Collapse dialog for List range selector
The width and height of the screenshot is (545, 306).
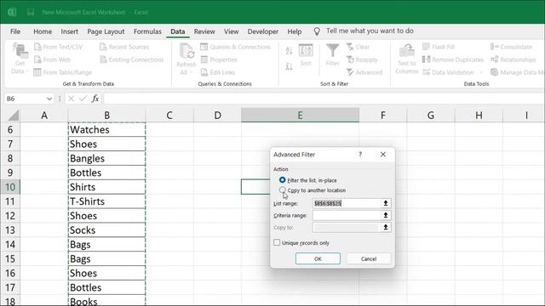386,203
